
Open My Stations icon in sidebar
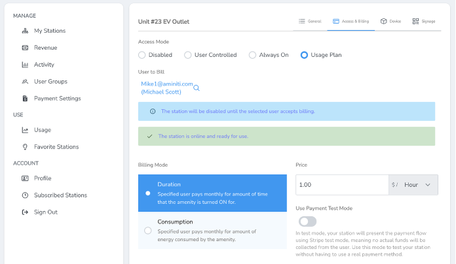point(26,31)
